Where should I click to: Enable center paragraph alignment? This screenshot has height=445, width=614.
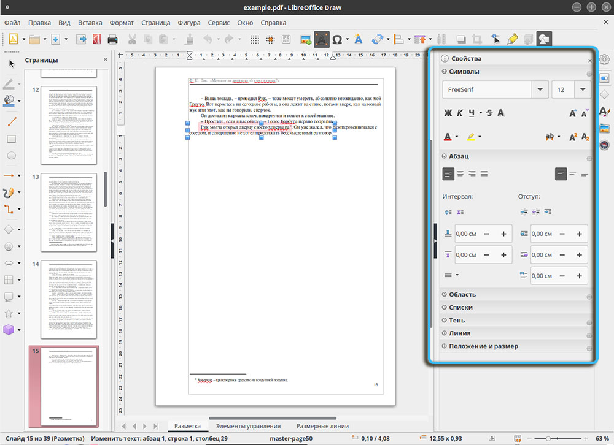point(460,174)
